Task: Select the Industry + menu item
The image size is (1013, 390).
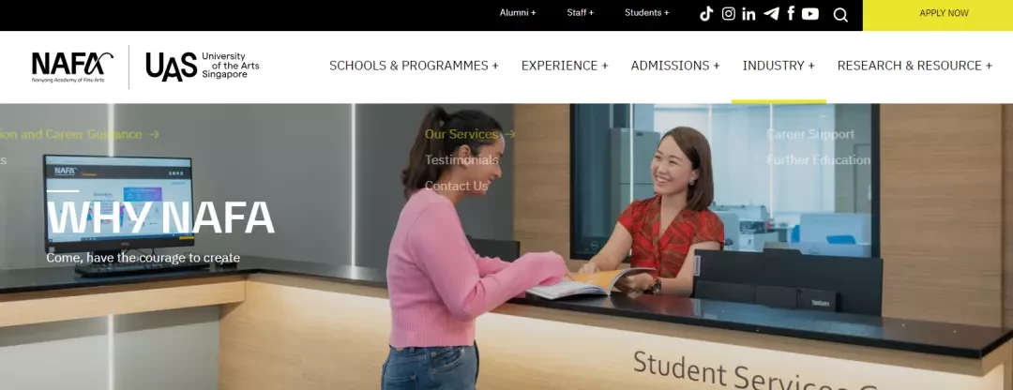Action: (x=779, y=66)
